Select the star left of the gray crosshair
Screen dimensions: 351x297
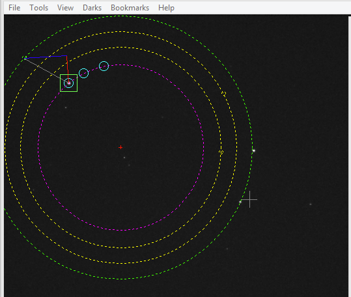pos(240,202)
